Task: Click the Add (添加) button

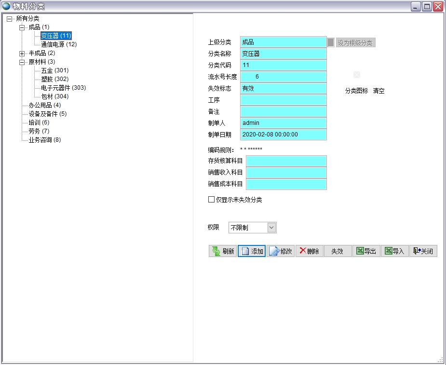Action: pyautogui.click(x=252, y=251)
